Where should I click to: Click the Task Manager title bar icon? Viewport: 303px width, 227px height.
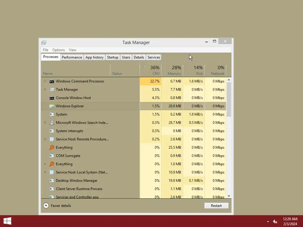point(44,43)
